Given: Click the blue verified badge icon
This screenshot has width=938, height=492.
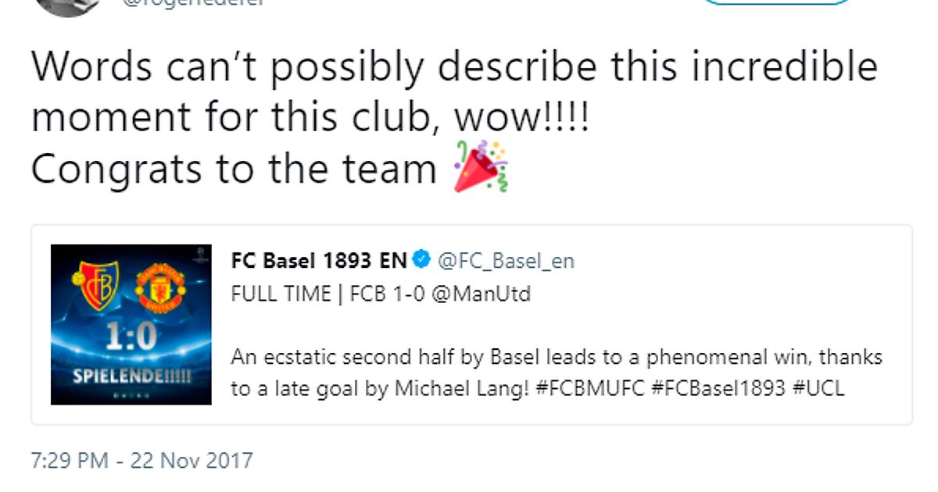Looking at the screenshot, I should (422, 260).
